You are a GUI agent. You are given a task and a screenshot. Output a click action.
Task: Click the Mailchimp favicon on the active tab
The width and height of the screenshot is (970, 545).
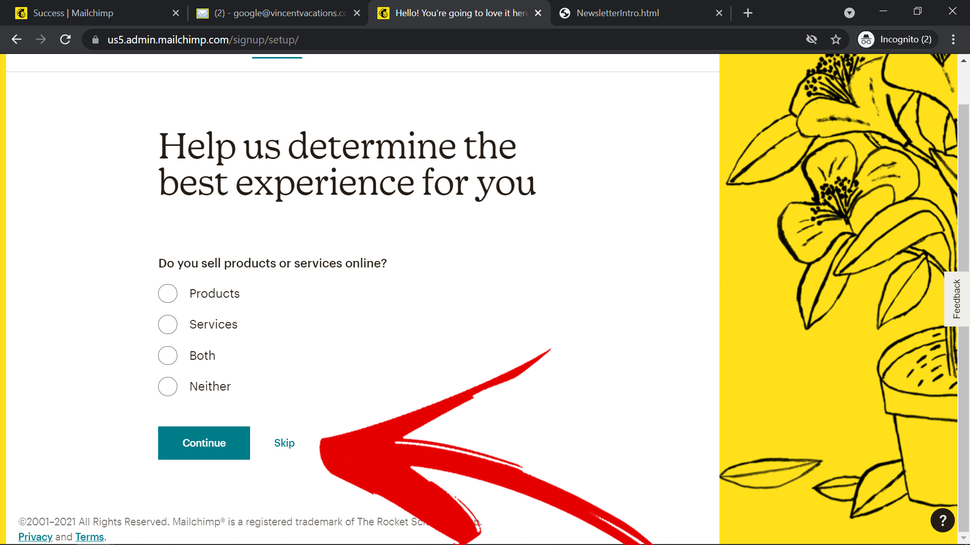pos(383,13)
